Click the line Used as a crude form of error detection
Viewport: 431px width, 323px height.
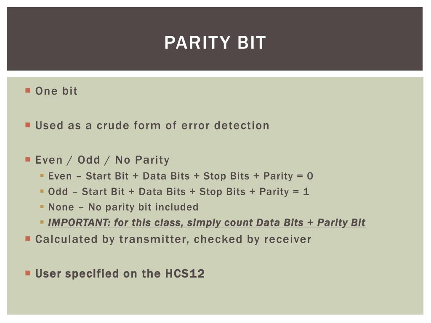[x=152, y=125]
